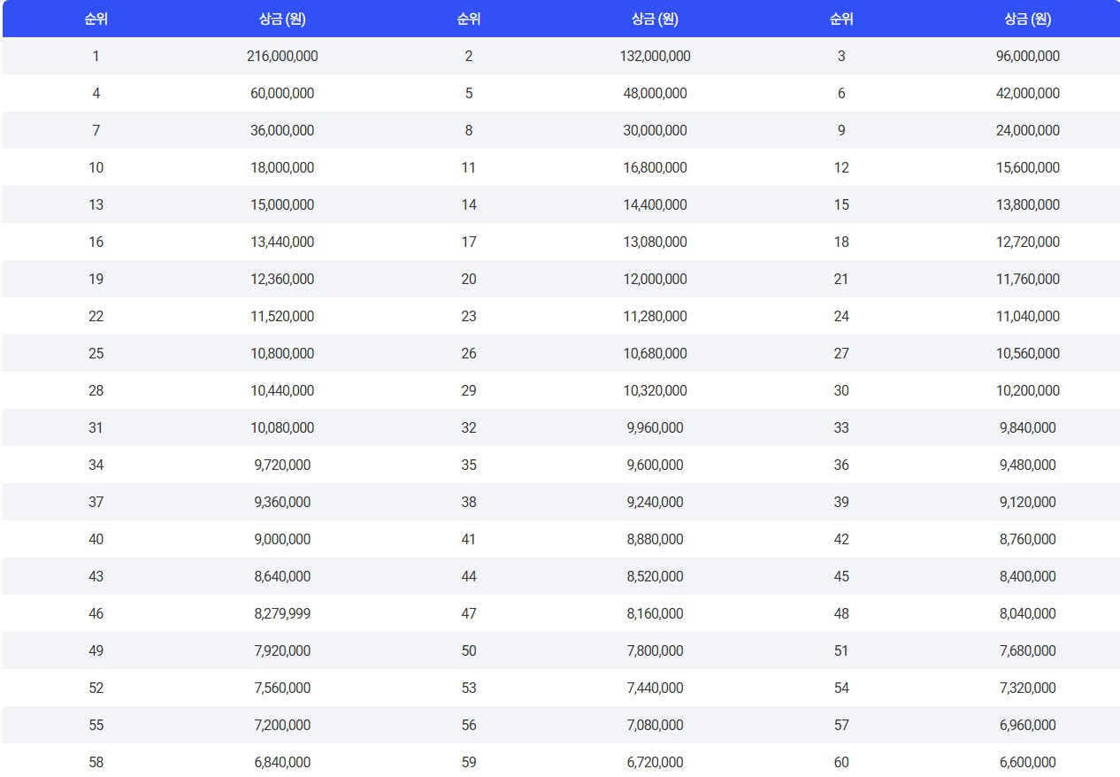Click the 11,760,000 prize value

1028,279
